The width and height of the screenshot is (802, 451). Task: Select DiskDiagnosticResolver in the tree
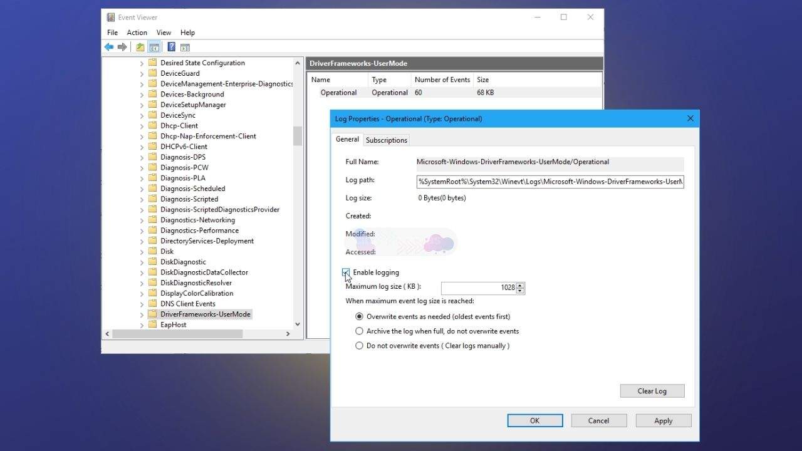[x=196, y=283]
